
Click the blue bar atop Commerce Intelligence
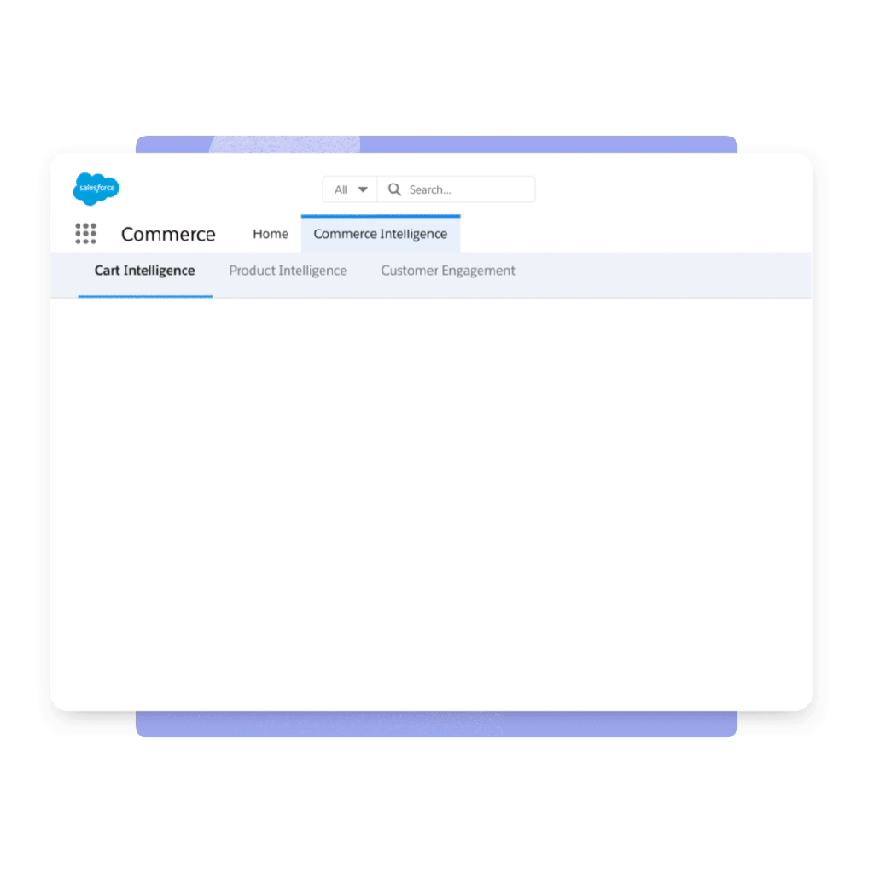pos(381,216)
